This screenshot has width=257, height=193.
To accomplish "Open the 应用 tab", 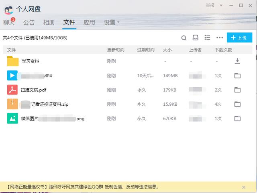I will [x=89, y=22].
